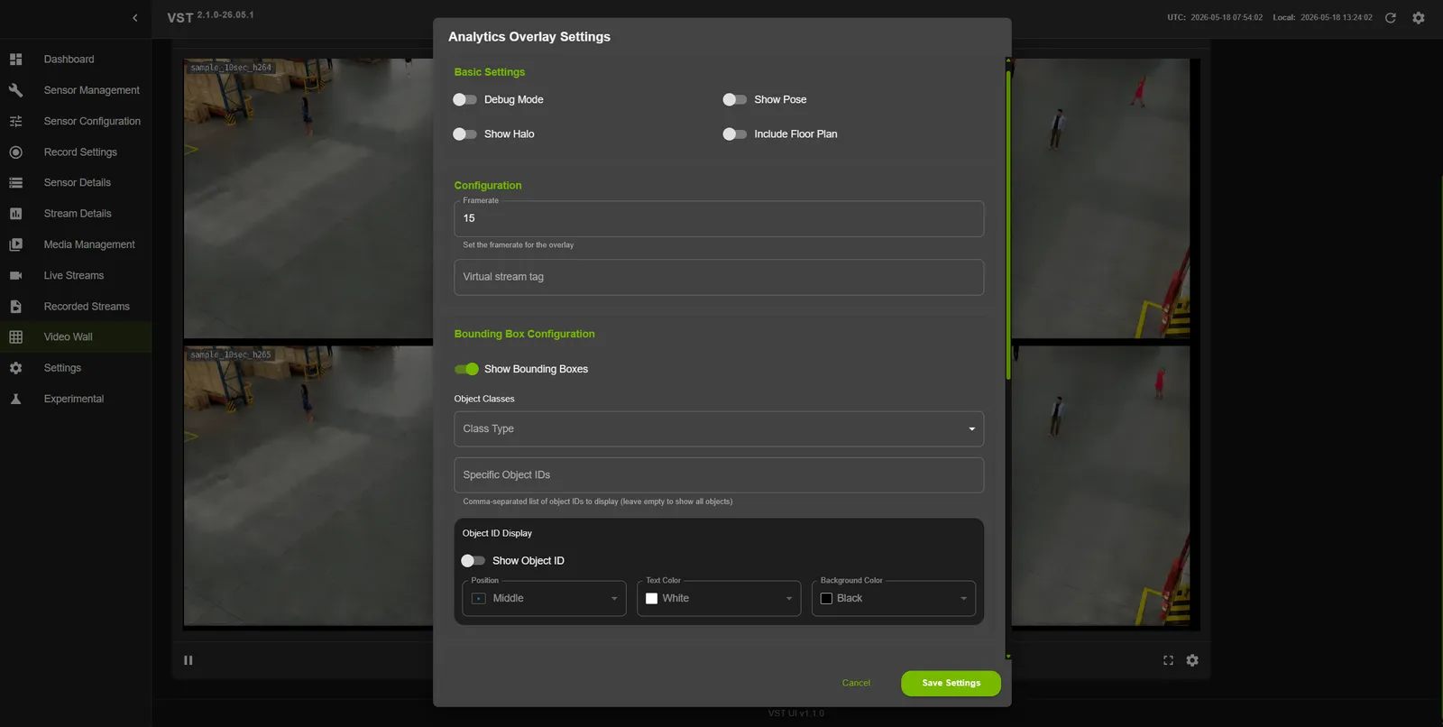Click the black Background Color swatch
The height and width of the screenshot is (727, 1443).
(x=826, y=599)
